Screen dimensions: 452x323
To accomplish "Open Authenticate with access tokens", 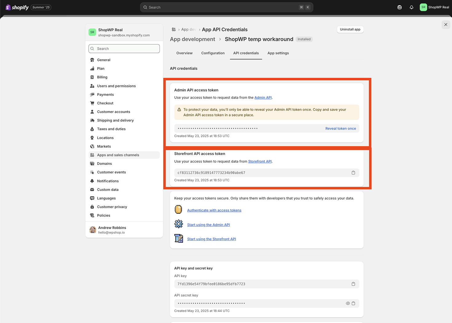I will coord(214,210).
